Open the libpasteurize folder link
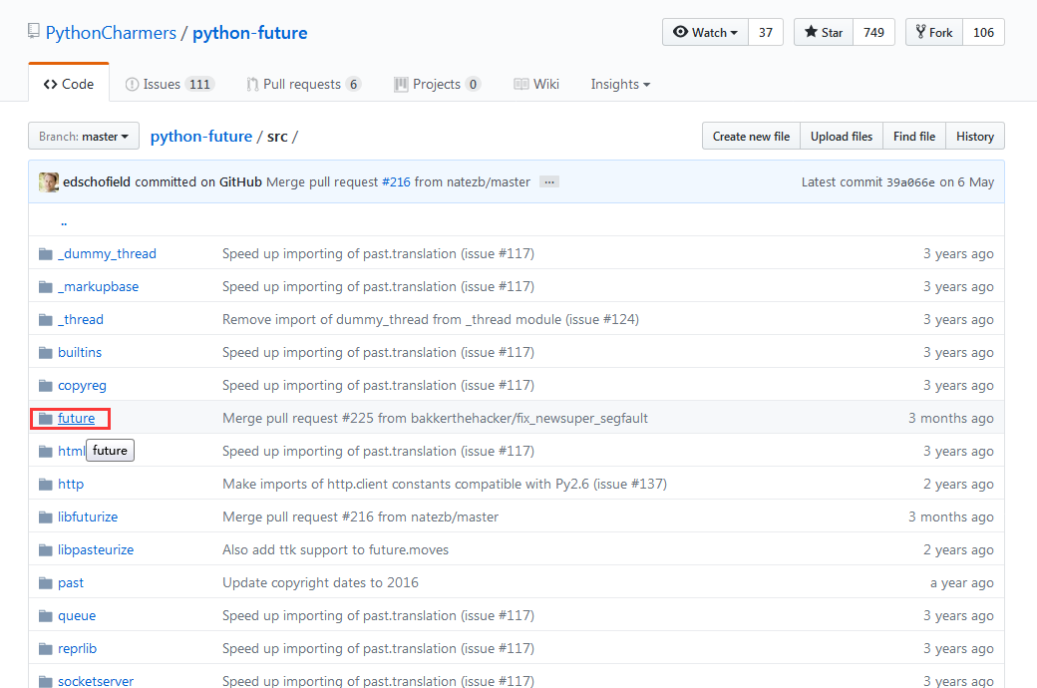 tap(96, 550)
